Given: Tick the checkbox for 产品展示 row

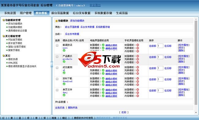Looking at the screenshot, I should [57, 56].
